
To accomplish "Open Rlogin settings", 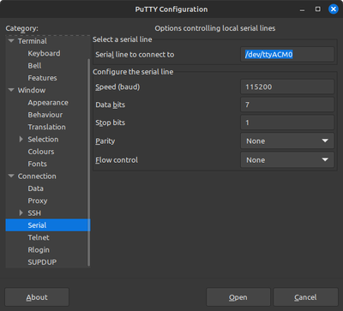I will 39,250.
